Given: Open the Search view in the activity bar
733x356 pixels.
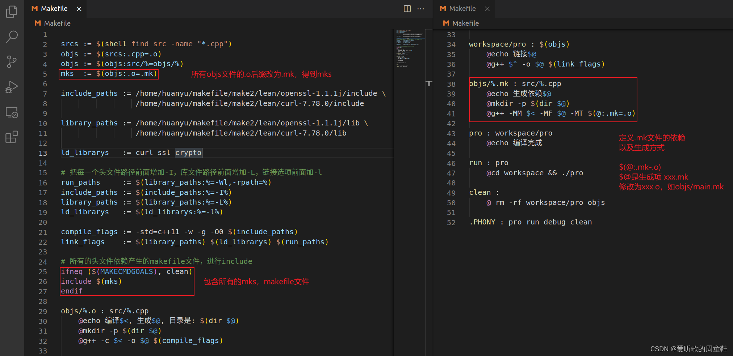Looking at the screenshot, I should click(x=12, y=37).
